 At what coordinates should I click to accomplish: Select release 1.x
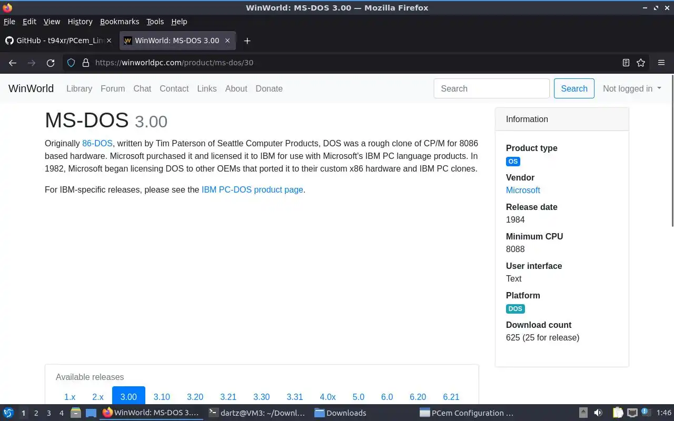(70, 397)
